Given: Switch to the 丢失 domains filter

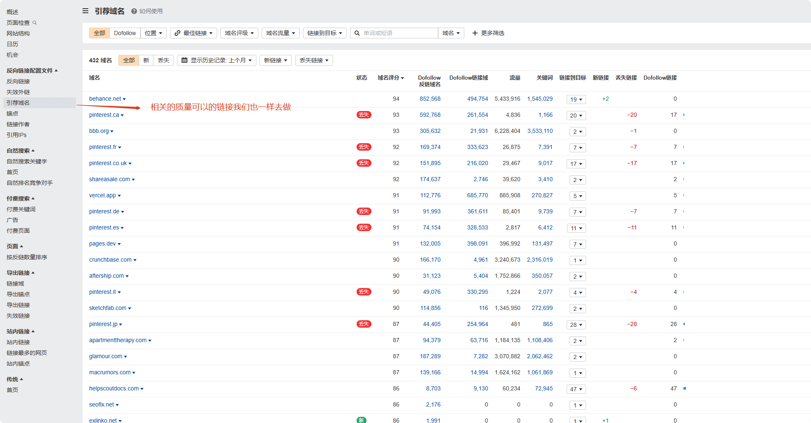Looking at the screenshot, I should point(163,60).
